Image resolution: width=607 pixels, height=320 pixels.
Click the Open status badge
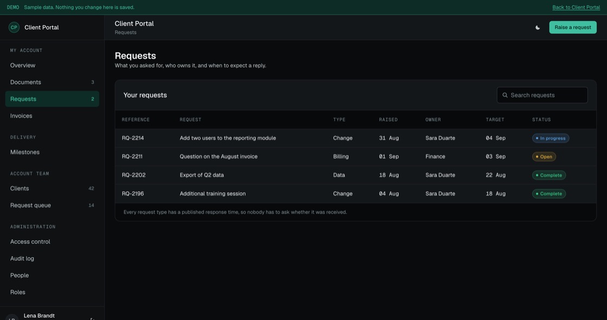pyautogui.click(x=544, y=156)
